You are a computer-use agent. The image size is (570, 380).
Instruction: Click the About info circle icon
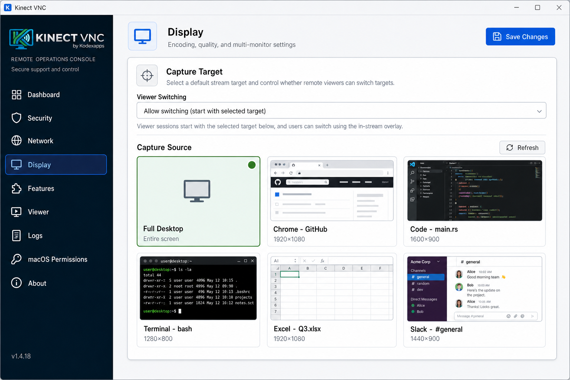16,283
